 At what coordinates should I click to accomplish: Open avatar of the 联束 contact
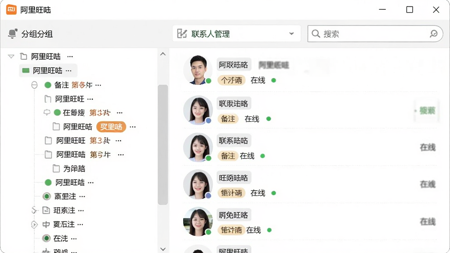pyautogui.click(x=198, y=110)
